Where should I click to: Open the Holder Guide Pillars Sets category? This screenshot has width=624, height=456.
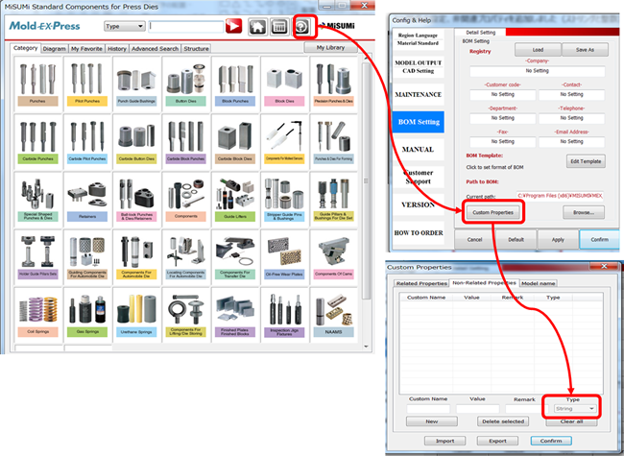(x=37, y=257)
